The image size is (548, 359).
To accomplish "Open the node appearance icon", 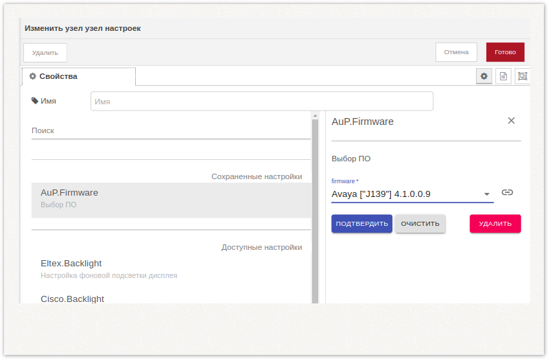I will 522,76.
